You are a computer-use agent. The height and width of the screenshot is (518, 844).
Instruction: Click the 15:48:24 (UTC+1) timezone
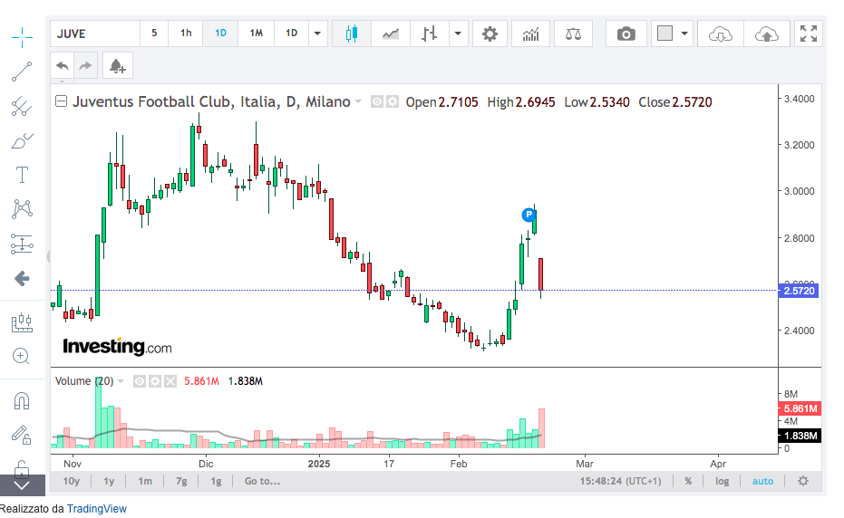620,481
